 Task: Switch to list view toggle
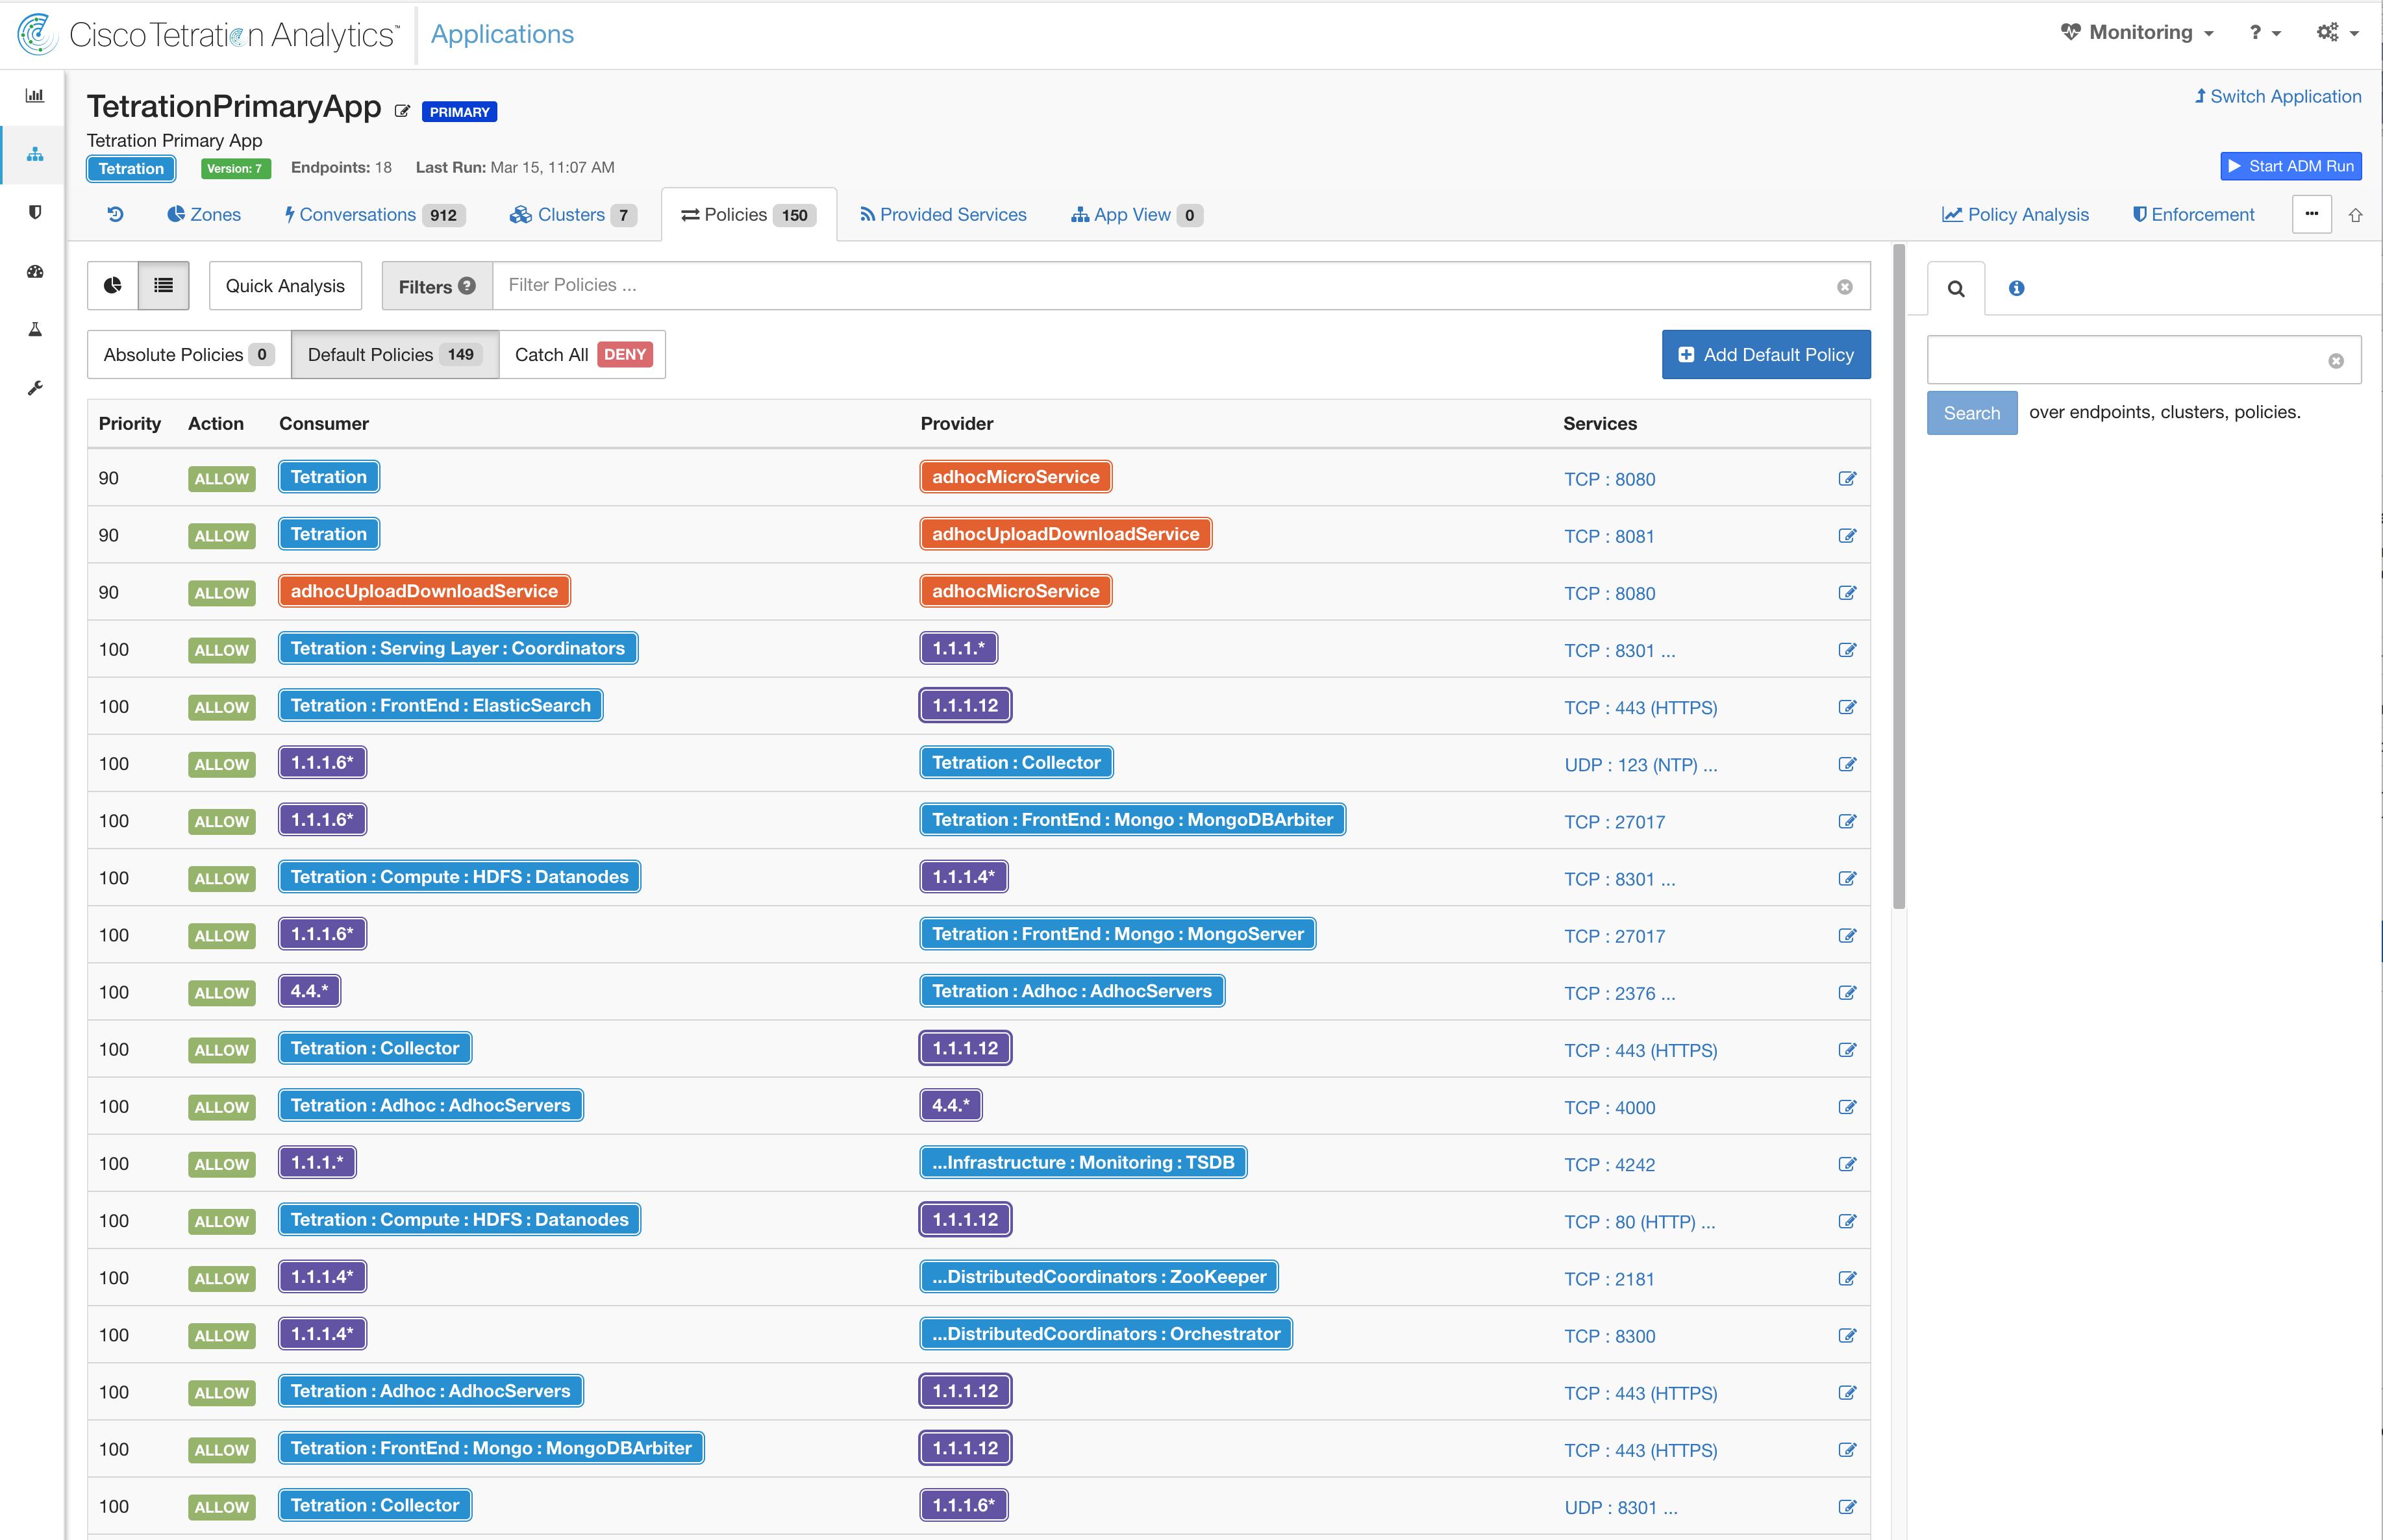[x=163, y=286]
